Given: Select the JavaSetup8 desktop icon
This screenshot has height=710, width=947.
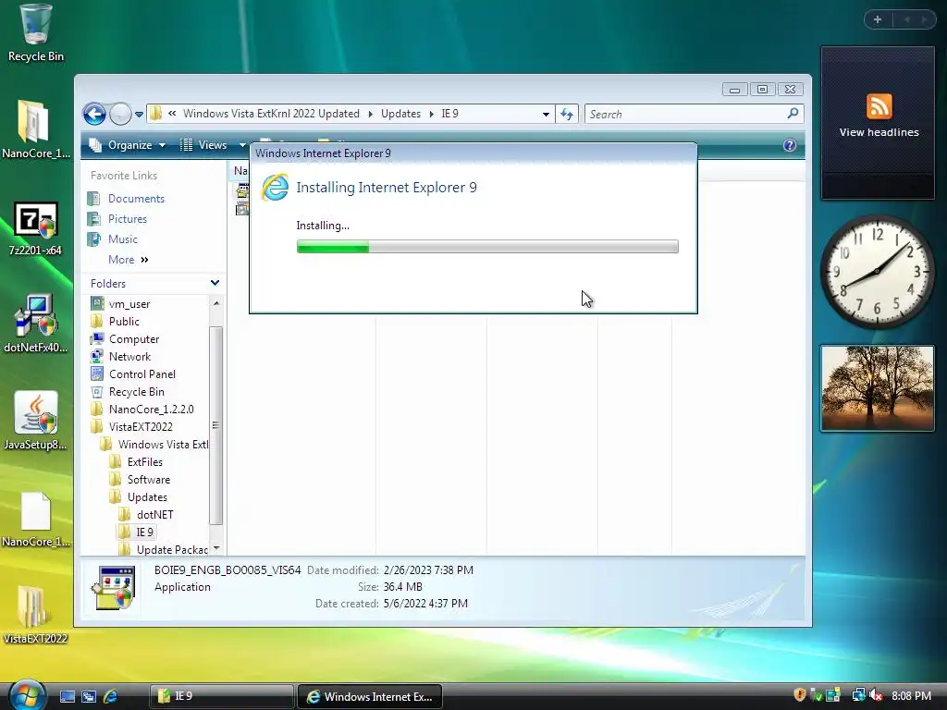Looking at the screenshot, I should point(35,422).
